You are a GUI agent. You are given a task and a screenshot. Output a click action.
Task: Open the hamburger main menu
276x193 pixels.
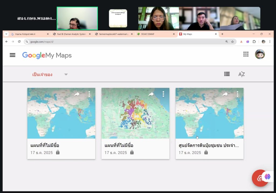12,55
